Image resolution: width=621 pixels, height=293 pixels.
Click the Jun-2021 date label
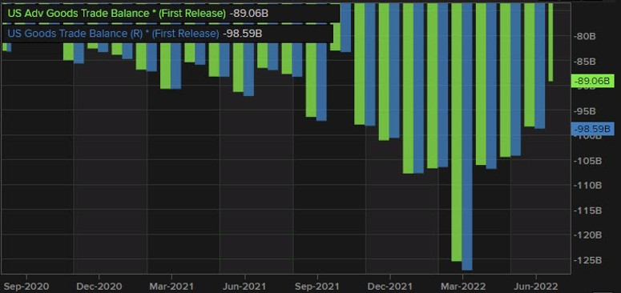pos(244,286)
